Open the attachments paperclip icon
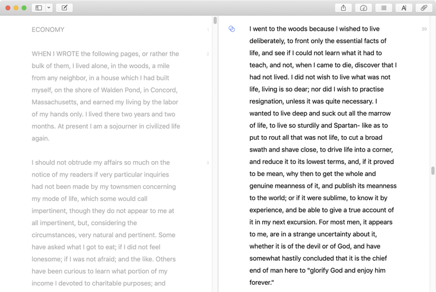This screenshot has height=292, width=436. (x=424, y=8)
